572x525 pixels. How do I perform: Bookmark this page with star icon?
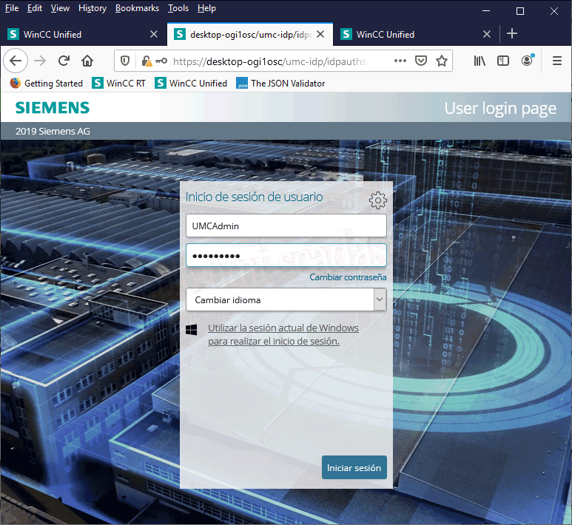442,61
